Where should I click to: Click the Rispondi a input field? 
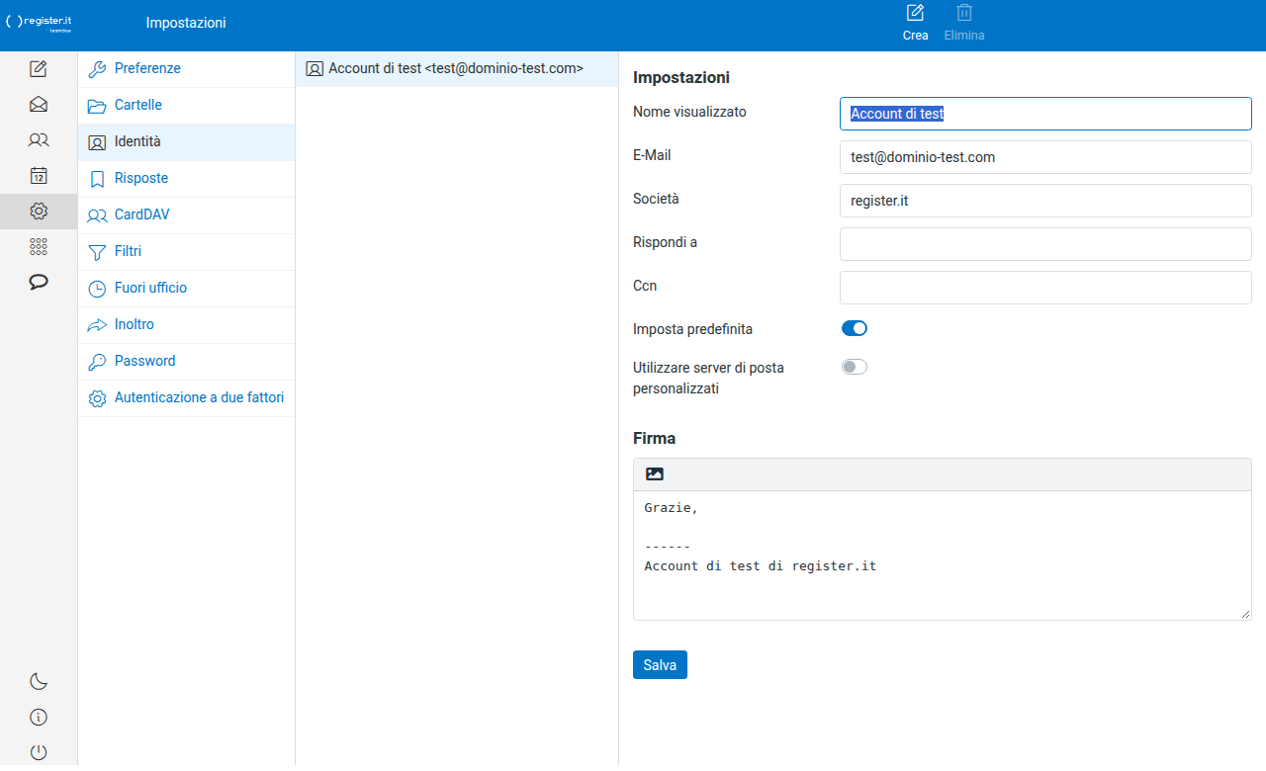(x=1045, y=244)
